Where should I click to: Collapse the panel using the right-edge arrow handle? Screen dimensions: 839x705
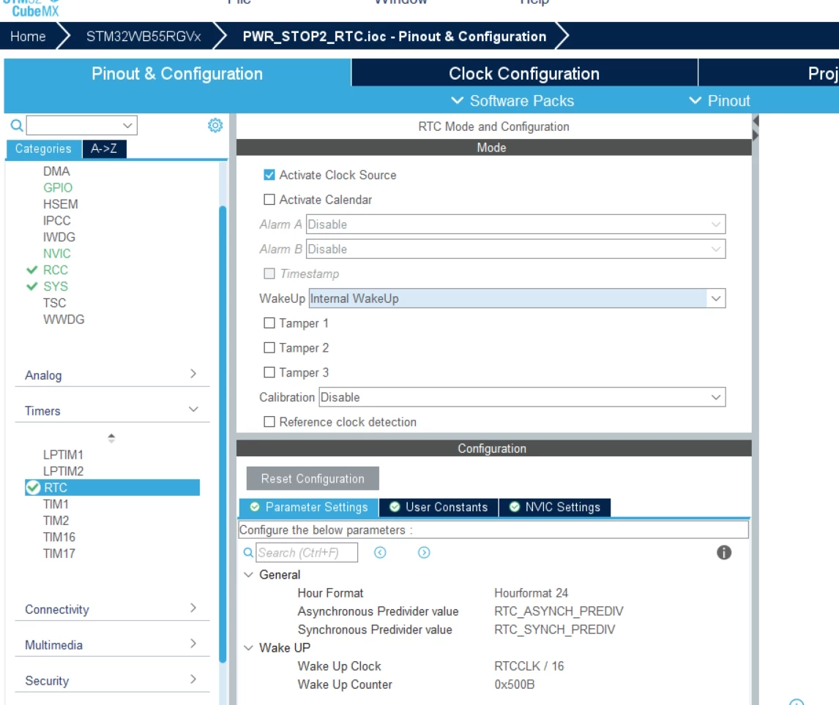point(756,128)
